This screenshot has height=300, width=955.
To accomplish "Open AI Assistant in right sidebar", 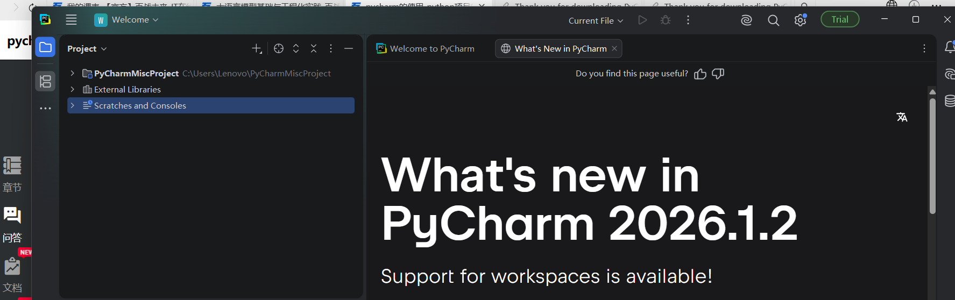I will pos(950,74).
